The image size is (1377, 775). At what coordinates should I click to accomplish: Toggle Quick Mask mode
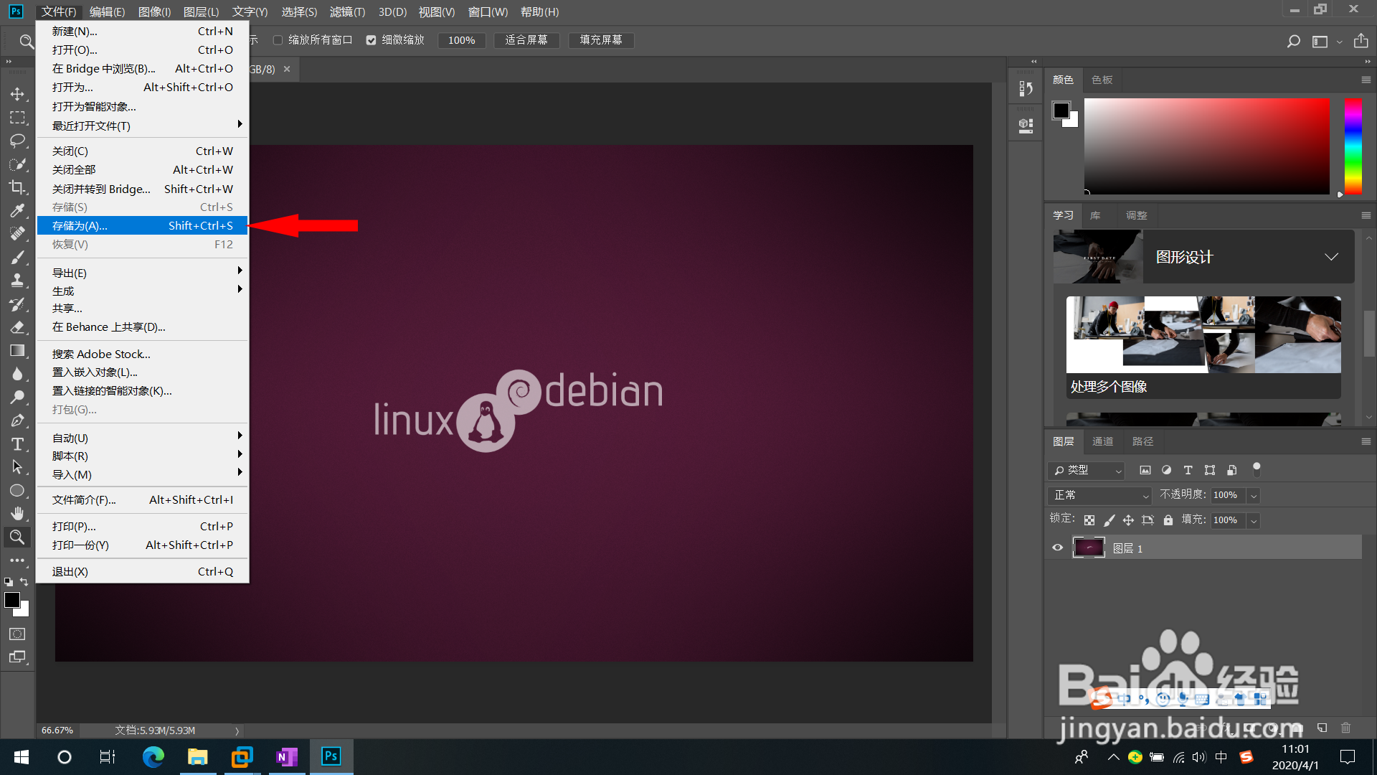click(x=17, y=634)
